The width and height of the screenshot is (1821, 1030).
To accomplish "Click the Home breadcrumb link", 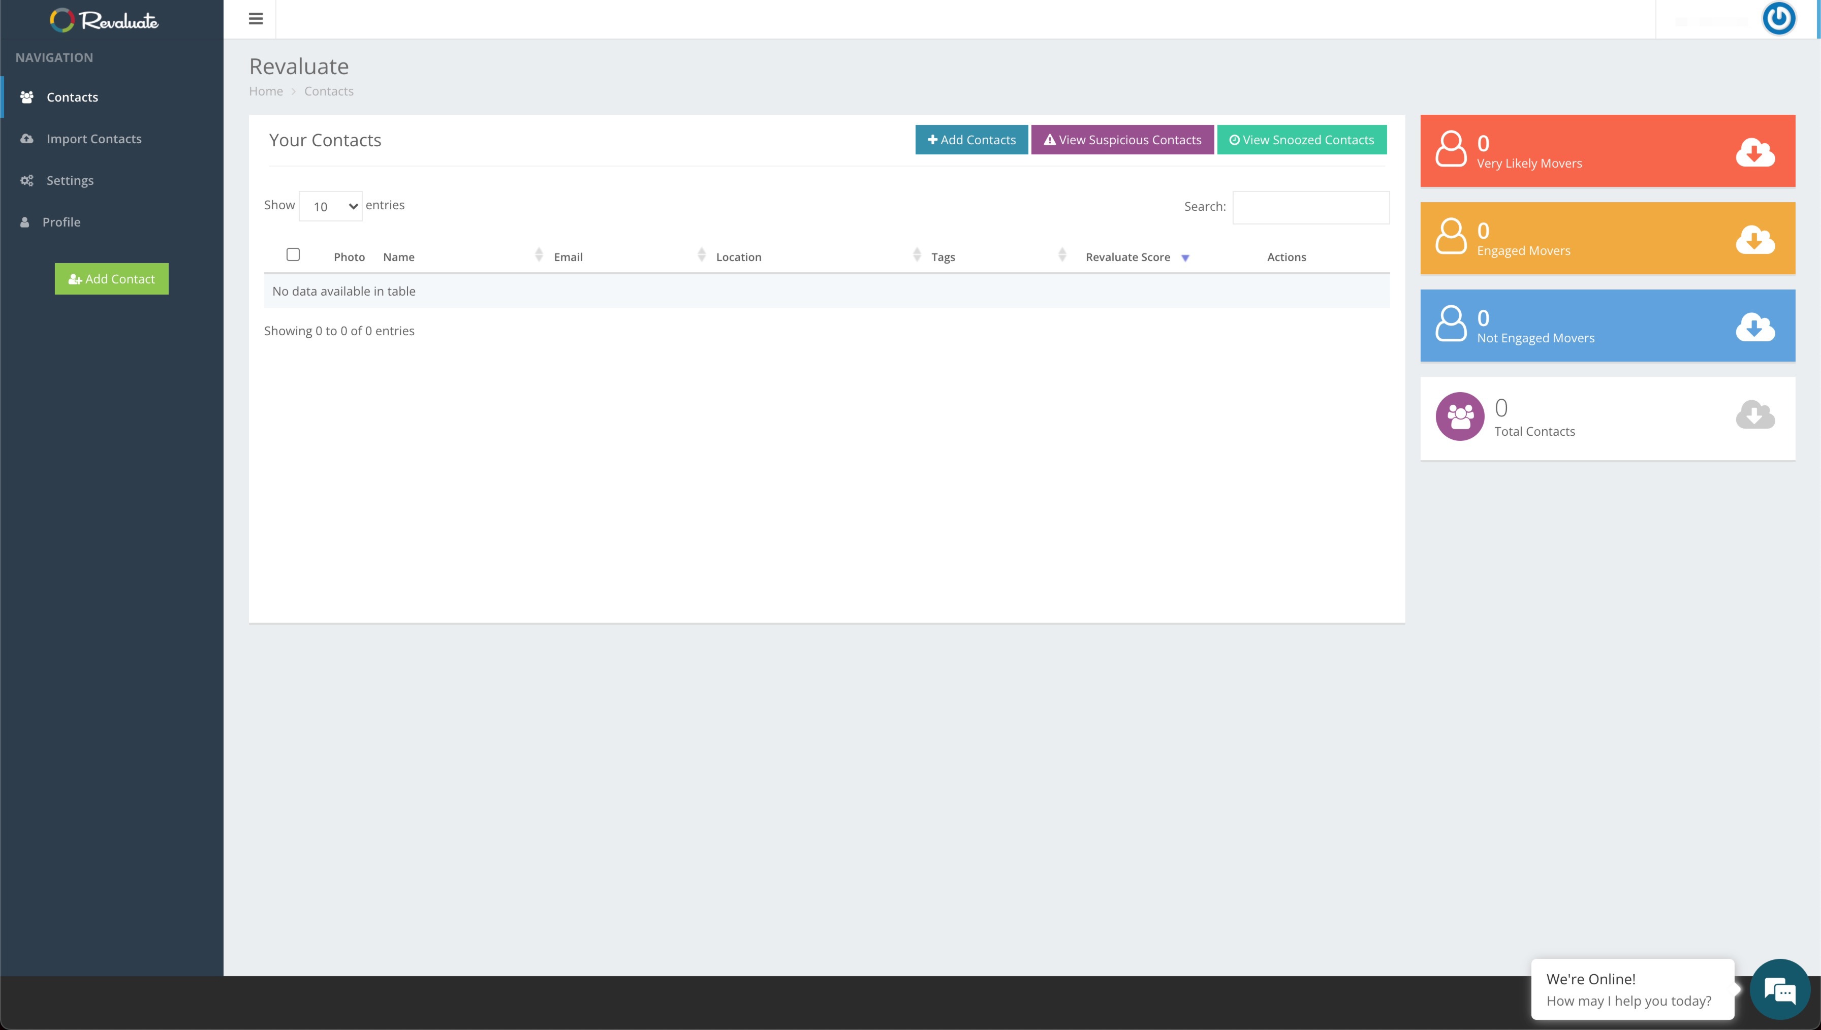I will click(x=266, y=91).
